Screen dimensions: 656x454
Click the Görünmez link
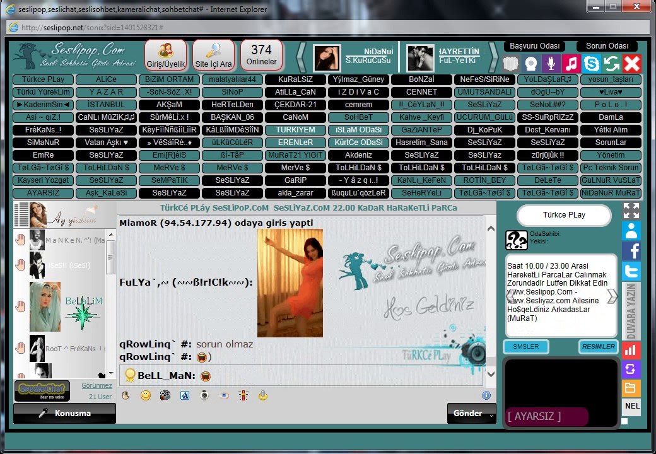(x=97, y=385)
